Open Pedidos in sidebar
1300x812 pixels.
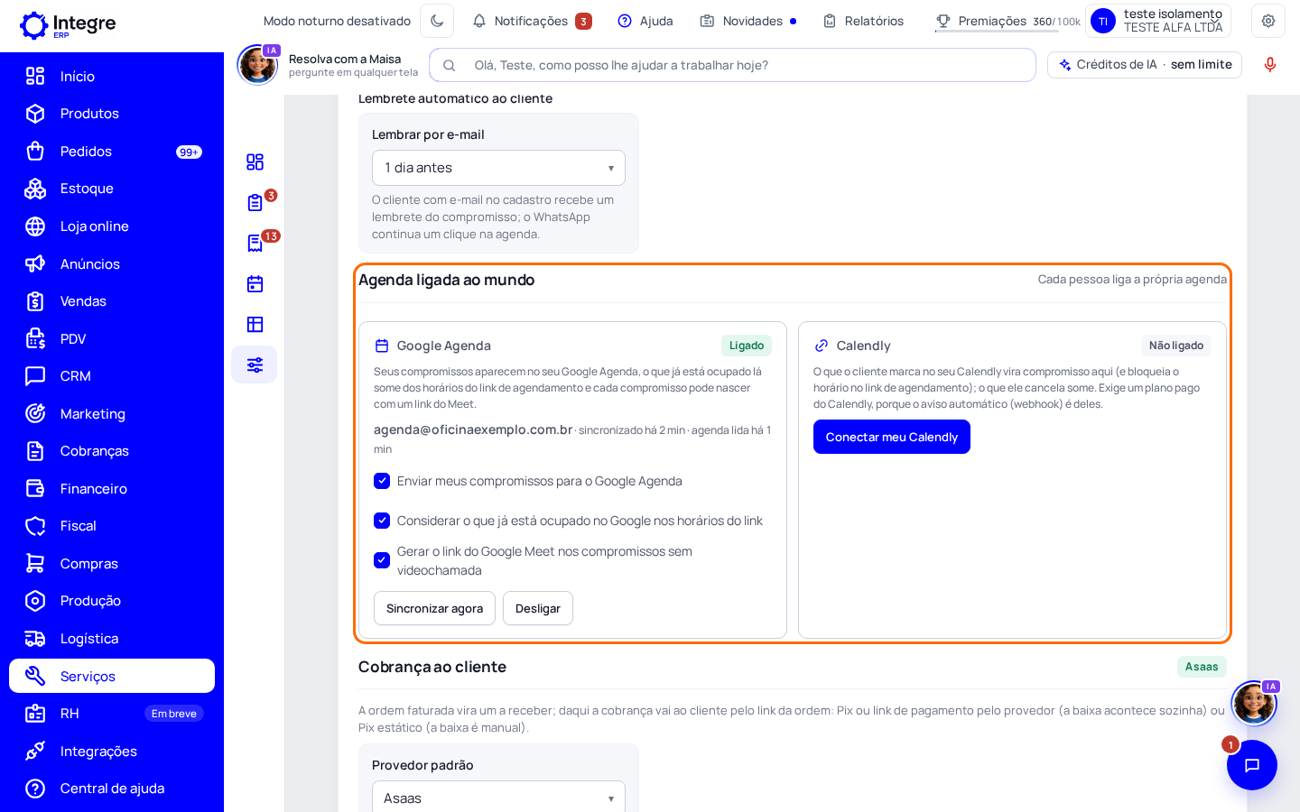pyautogui.click(x=112, y=152)
